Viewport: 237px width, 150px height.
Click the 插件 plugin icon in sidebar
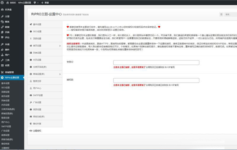2,50
